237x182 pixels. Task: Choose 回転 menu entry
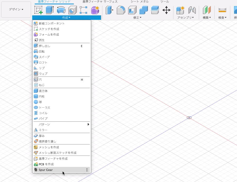pyautogui.click(x=62, y=51)
